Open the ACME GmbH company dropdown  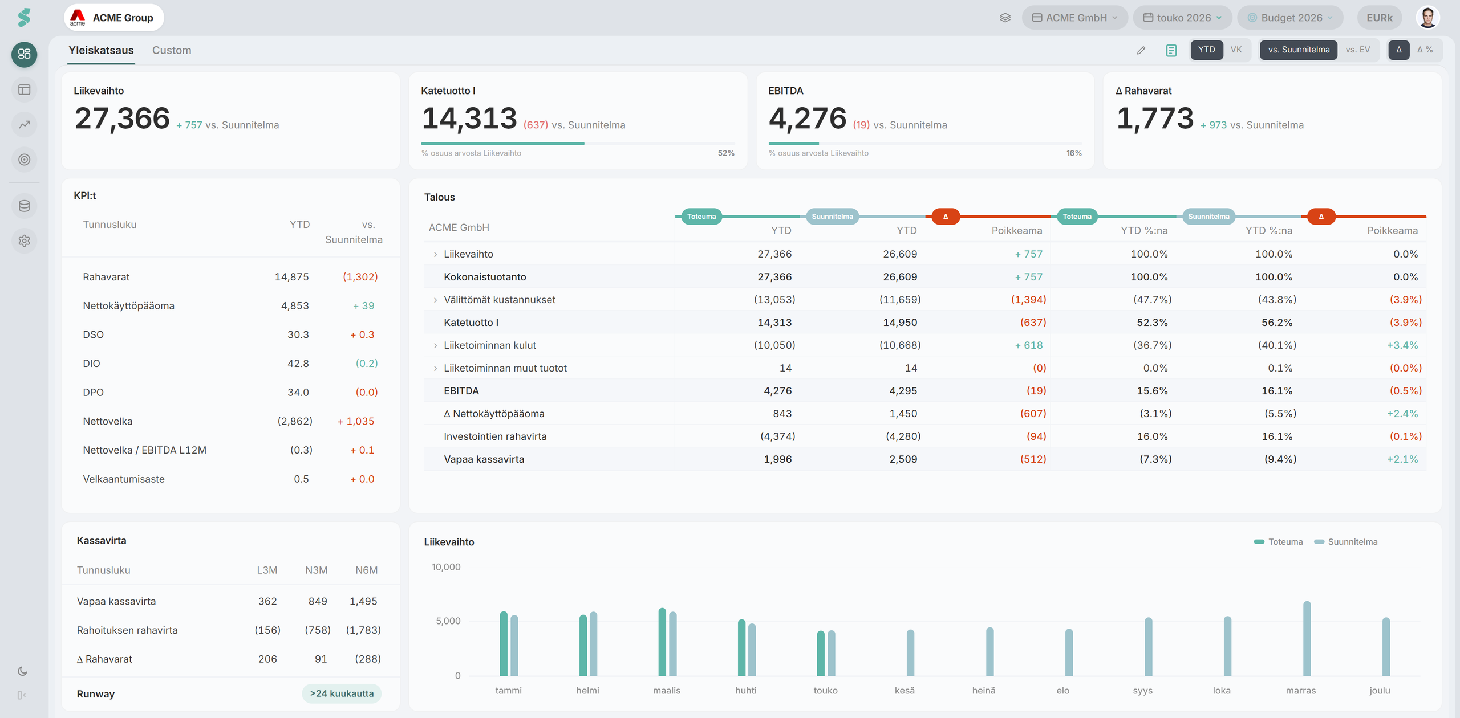pos(1074,18)
